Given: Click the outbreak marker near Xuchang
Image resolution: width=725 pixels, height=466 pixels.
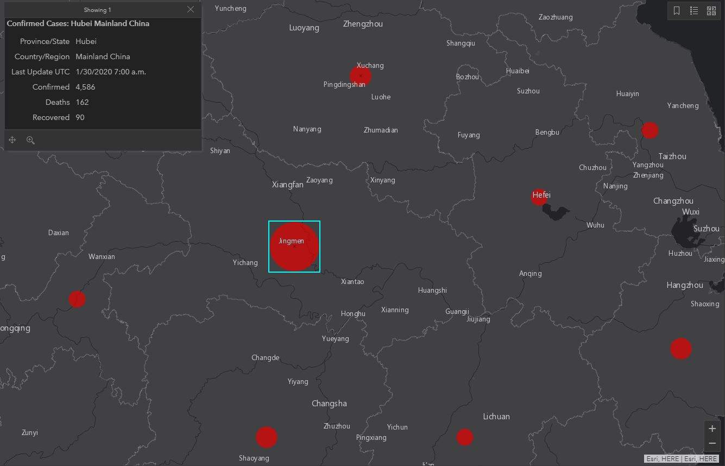Looking at the screenshot, I should click(x=360, y=76).
